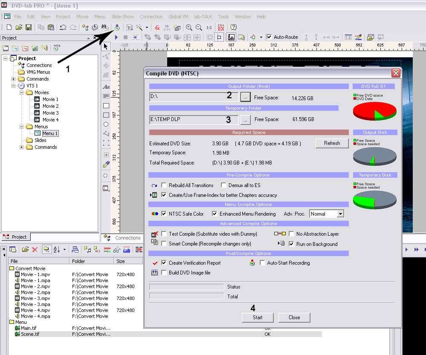Expand the Commands folder under VTS 1
426x355 pixels.
[x=21, y=147]
